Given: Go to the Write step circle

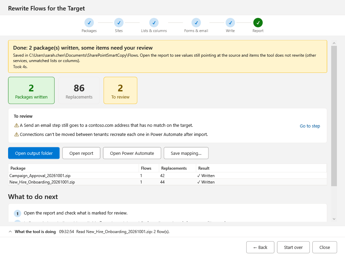Looking at the screenshot, I should click(230, 23).
